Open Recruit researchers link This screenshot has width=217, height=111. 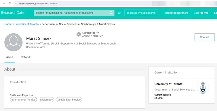click(177, 13)
